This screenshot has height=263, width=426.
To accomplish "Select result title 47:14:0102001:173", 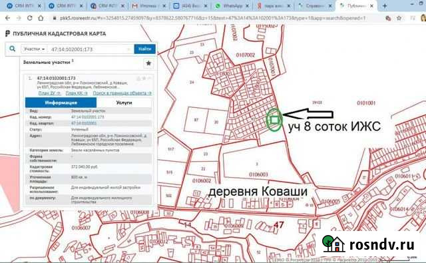I will [56, 79].
